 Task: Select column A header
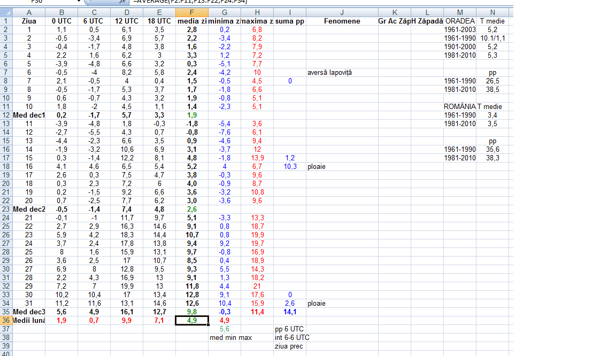[29, 13]
